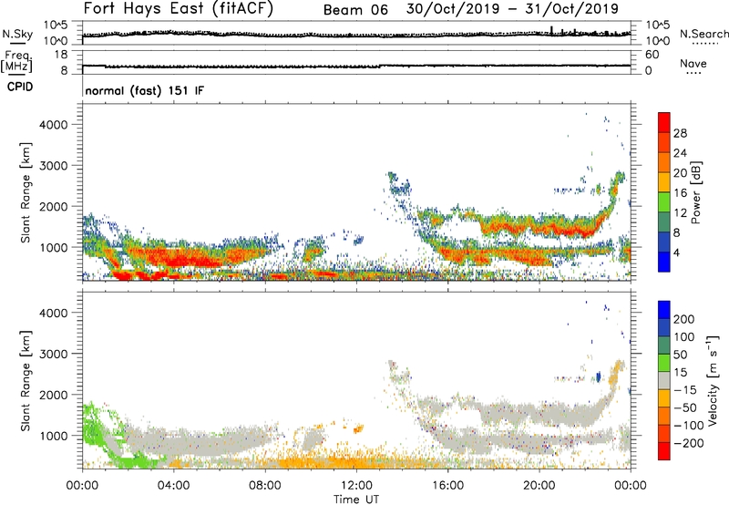Click 'Slant Range [km]' label of velocity panel
Screen dimensions: 729x505
click(26, 380)
